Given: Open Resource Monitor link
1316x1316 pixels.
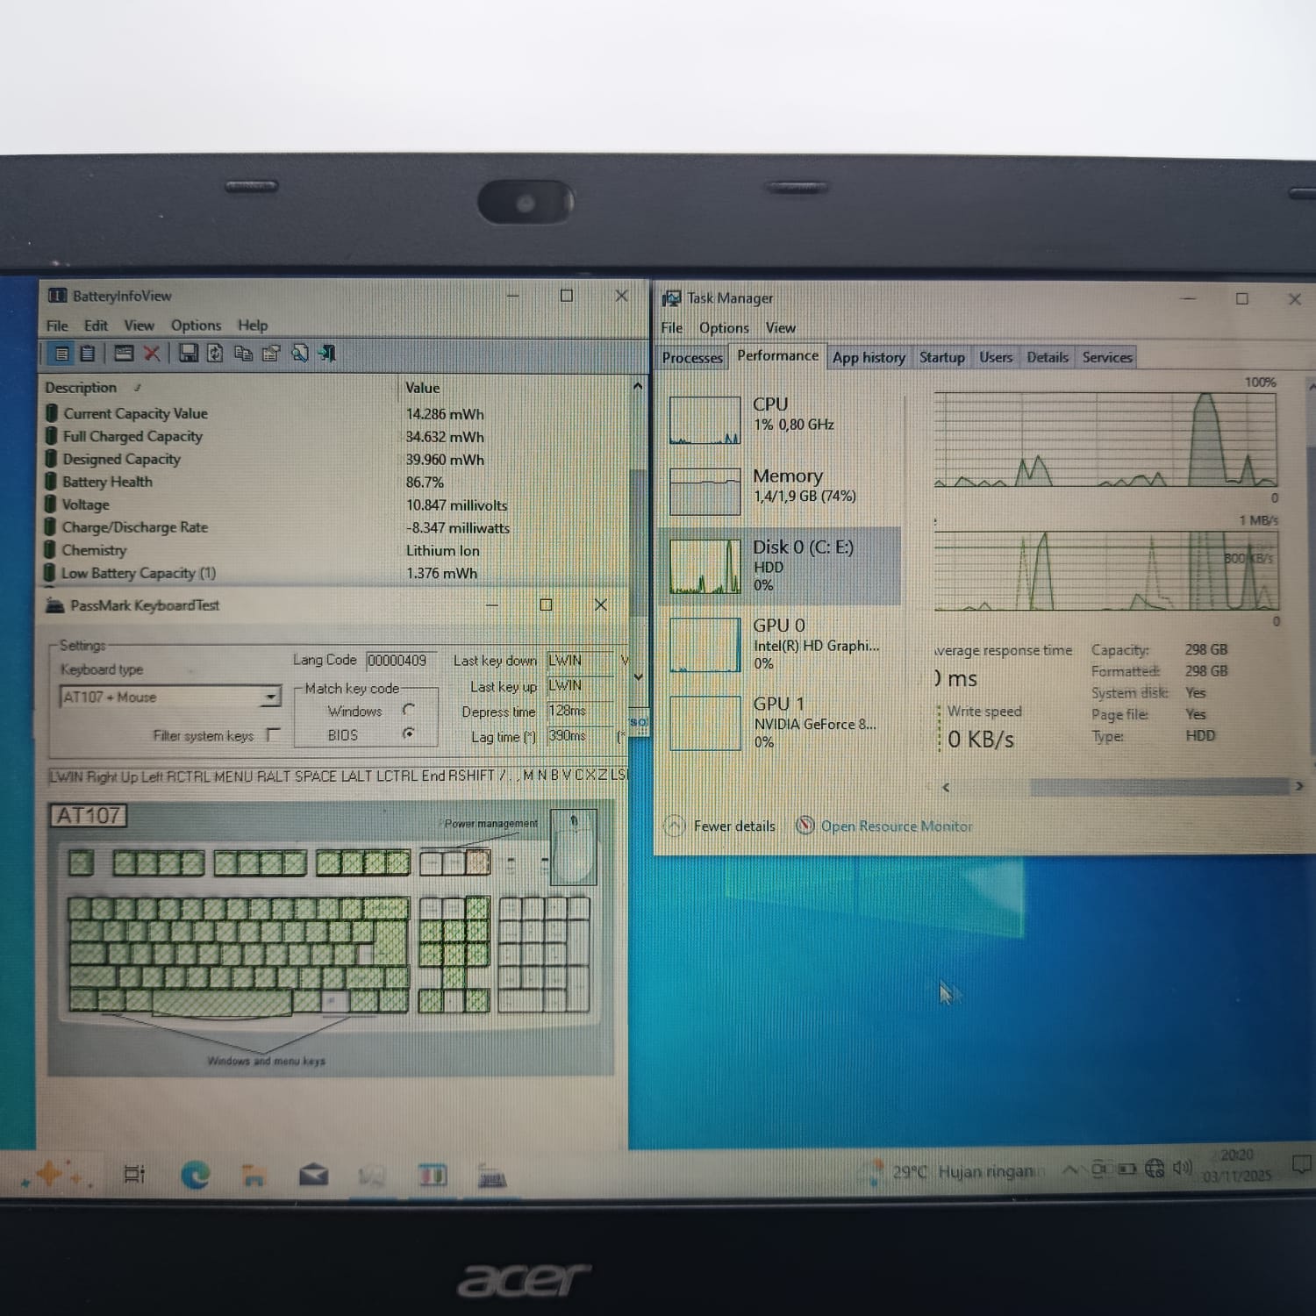Looking at the screenshot, I should 896,826.
